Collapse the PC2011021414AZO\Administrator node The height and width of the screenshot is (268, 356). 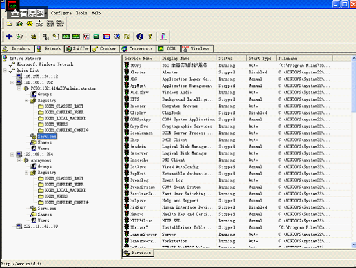pos(19,88)
